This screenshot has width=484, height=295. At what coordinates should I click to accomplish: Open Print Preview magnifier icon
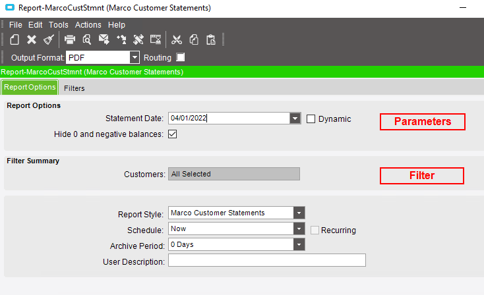click(x=87, y=40)
